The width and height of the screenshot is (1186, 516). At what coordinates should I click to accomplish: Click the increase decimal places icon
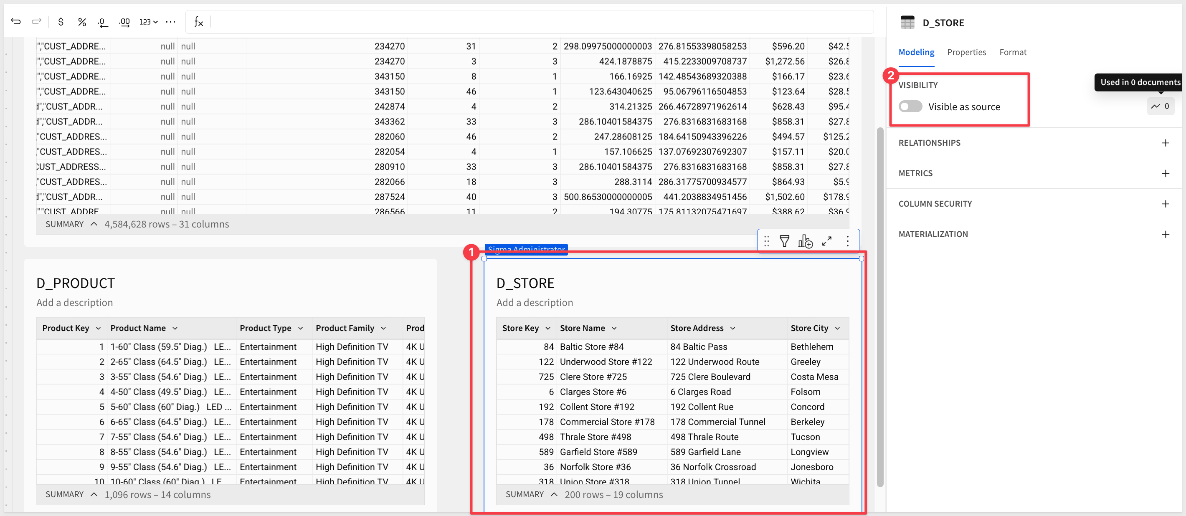click(x=124, y=22)
